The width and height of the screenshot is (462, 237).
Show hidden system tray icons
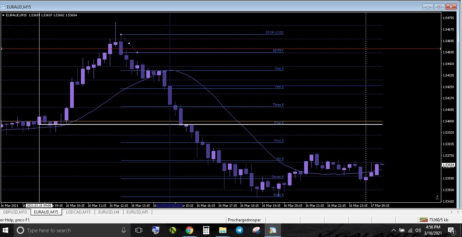click(x=394, y=230)
